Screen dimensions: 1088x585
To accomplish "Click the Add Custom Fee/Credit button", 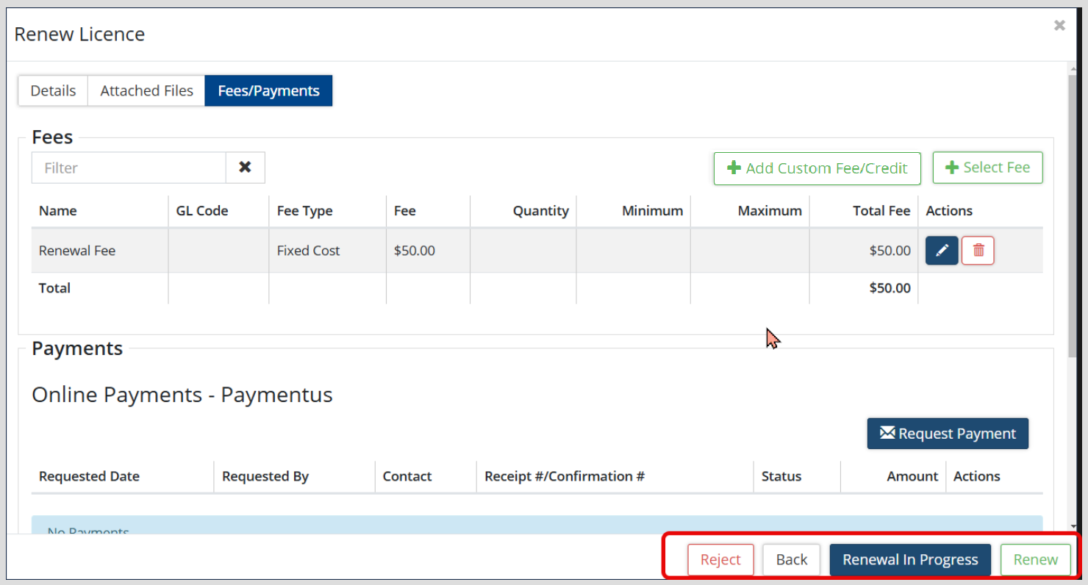I will pos(817,168).
